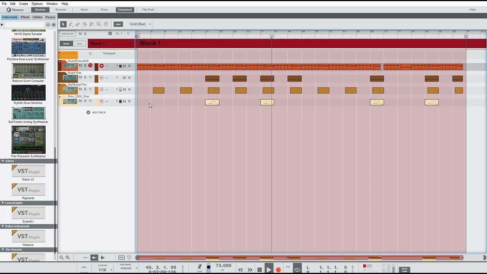This screenshot has height=274, width=487.
Task: Switch to the Mixer view
Action: 84,10
